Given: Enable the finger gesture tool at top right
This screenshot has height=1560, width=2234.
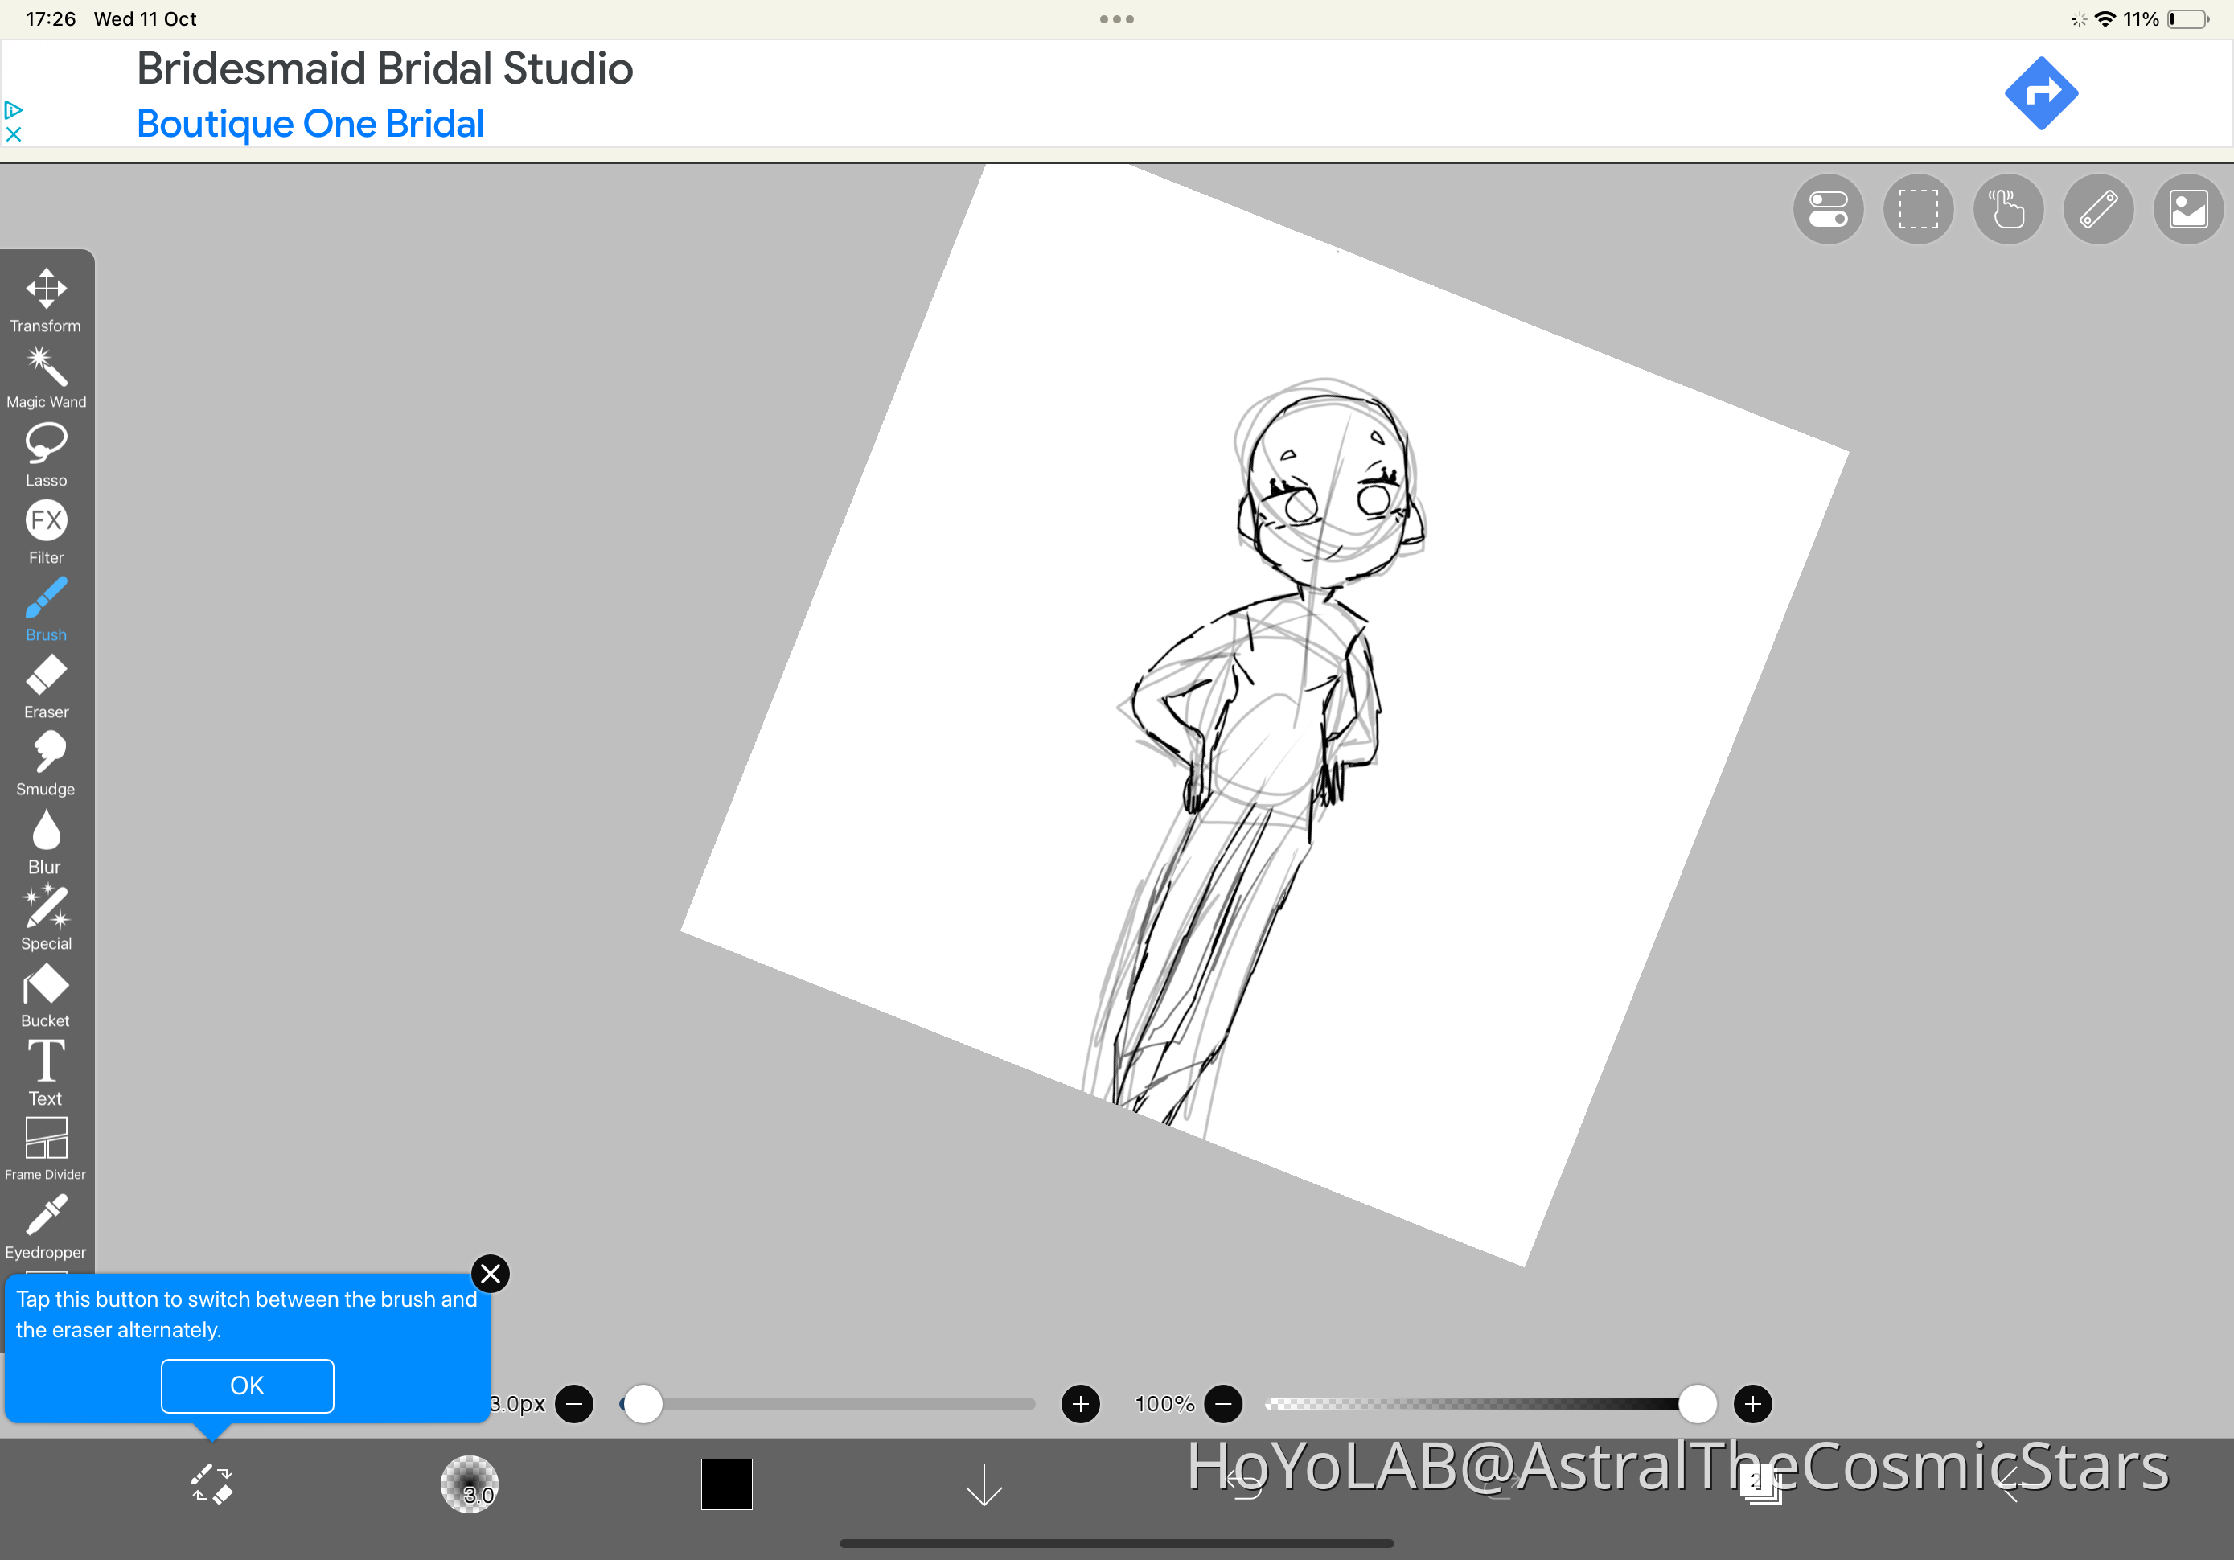Looking at the screenshot, I should [x=2008, y=208].
